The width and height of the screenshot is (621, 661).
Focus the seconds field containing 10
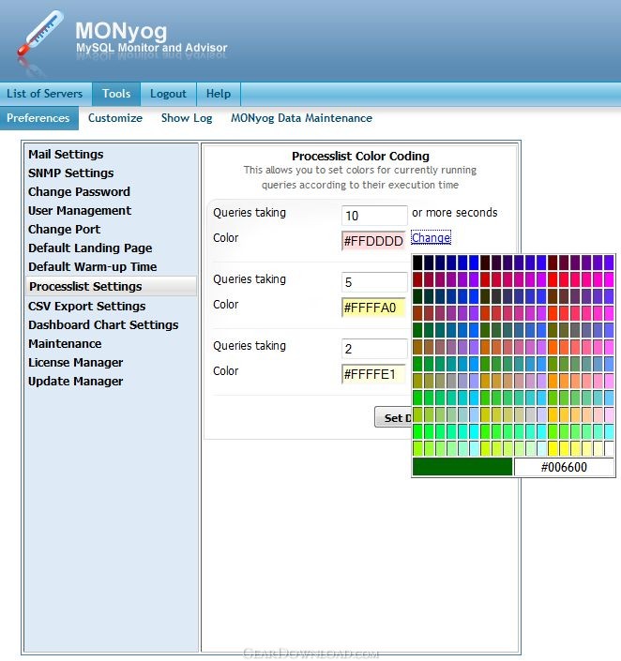pyautogui.click(x=374, y=216)
